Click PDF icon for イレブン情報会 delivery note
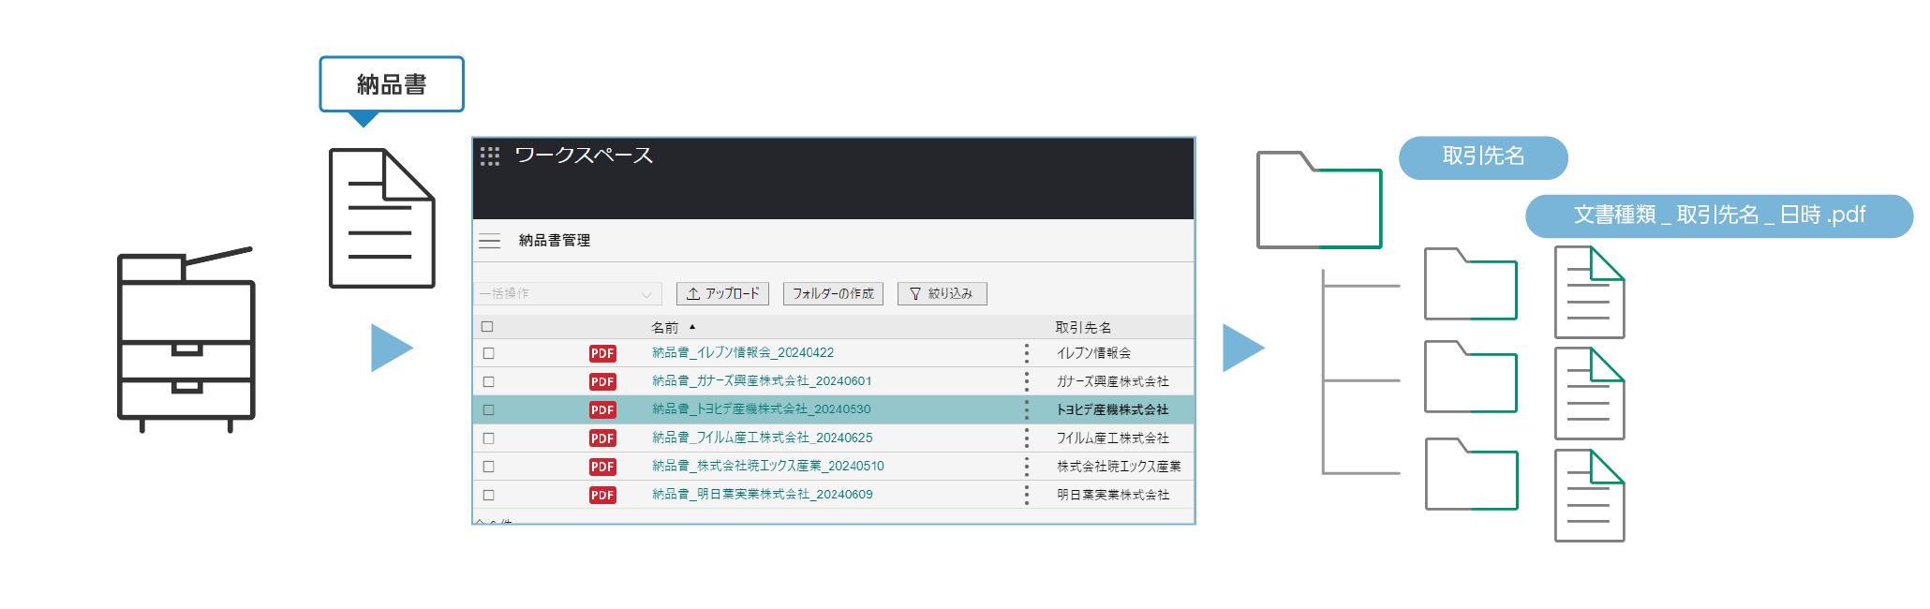This screenshot has height=609, width=1930. click(602, 353)
